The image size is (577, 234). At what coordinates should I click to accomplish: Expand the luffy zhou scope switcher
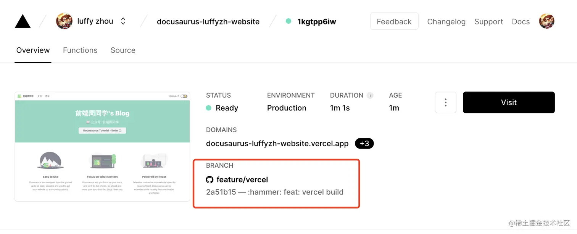(x=123, y=21)
